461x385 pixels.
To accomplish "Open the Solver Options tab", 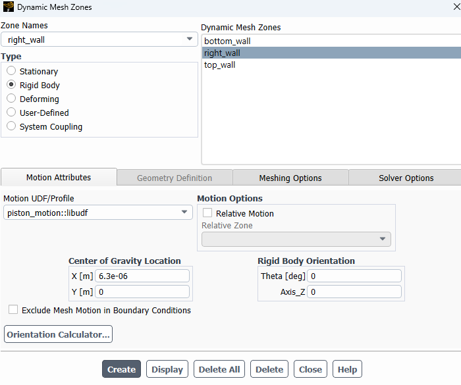I will click(406, 178).
